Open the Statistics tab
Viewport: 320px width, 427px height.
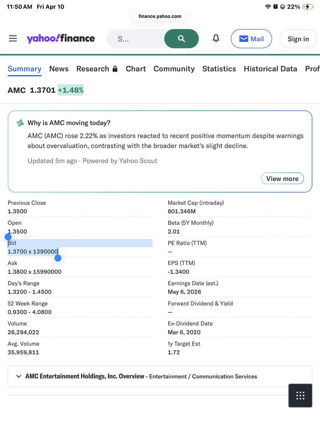tap(219, 69)
